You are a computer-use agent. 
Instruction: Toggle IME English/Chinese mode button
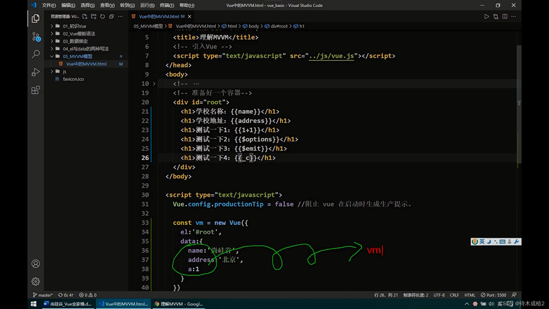tap(482, 241)
